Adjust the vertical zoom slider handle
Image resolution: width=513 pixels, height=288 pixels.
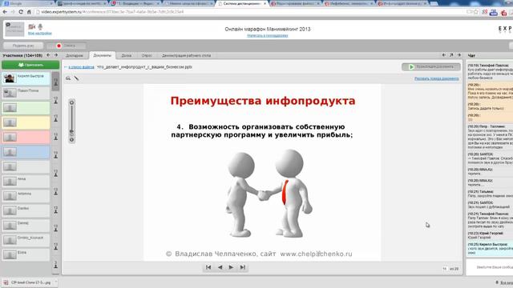point(71,131)
